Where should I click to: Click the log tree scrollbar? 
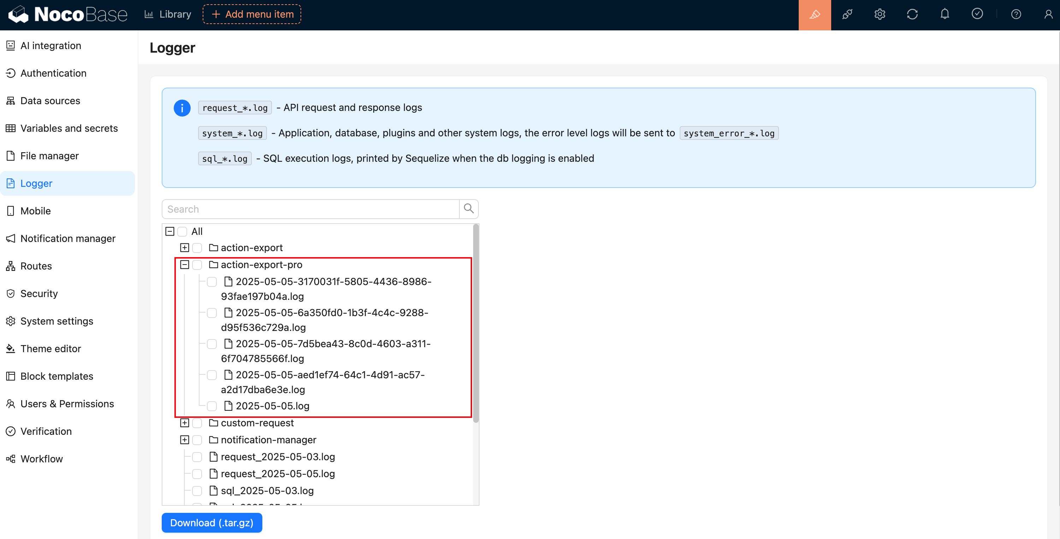pyautogui.click(x=476, y=323)
